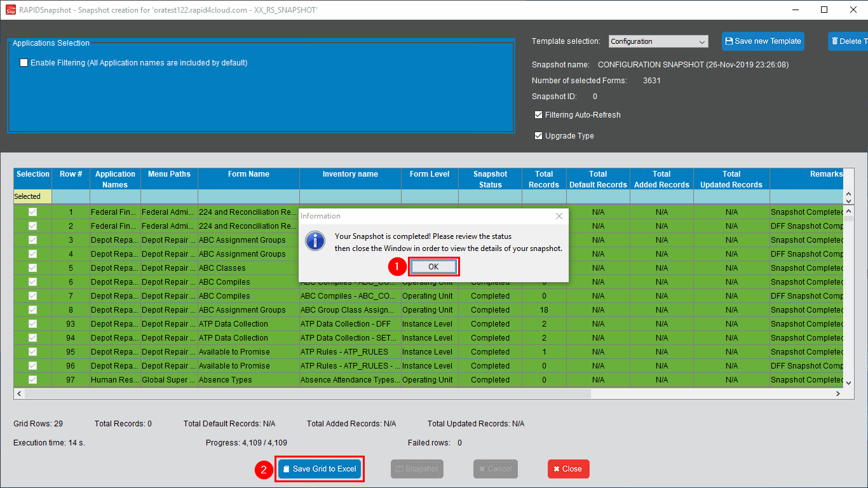Sort by Inventory name column header
The image size is (868, 488).
[x=351, y=179]
